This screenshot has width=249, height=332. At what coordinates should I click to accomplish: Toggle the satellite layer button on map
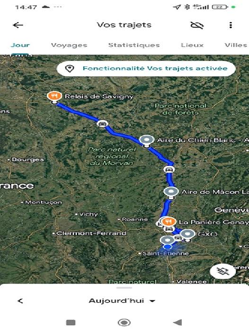222,271
